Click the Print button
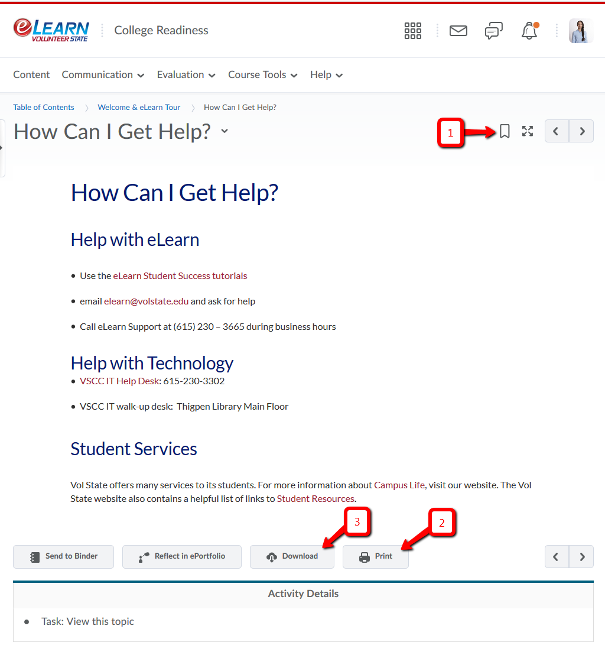Image resolution: width=605 pixels, height=655 pixels. tap(376, 556)
